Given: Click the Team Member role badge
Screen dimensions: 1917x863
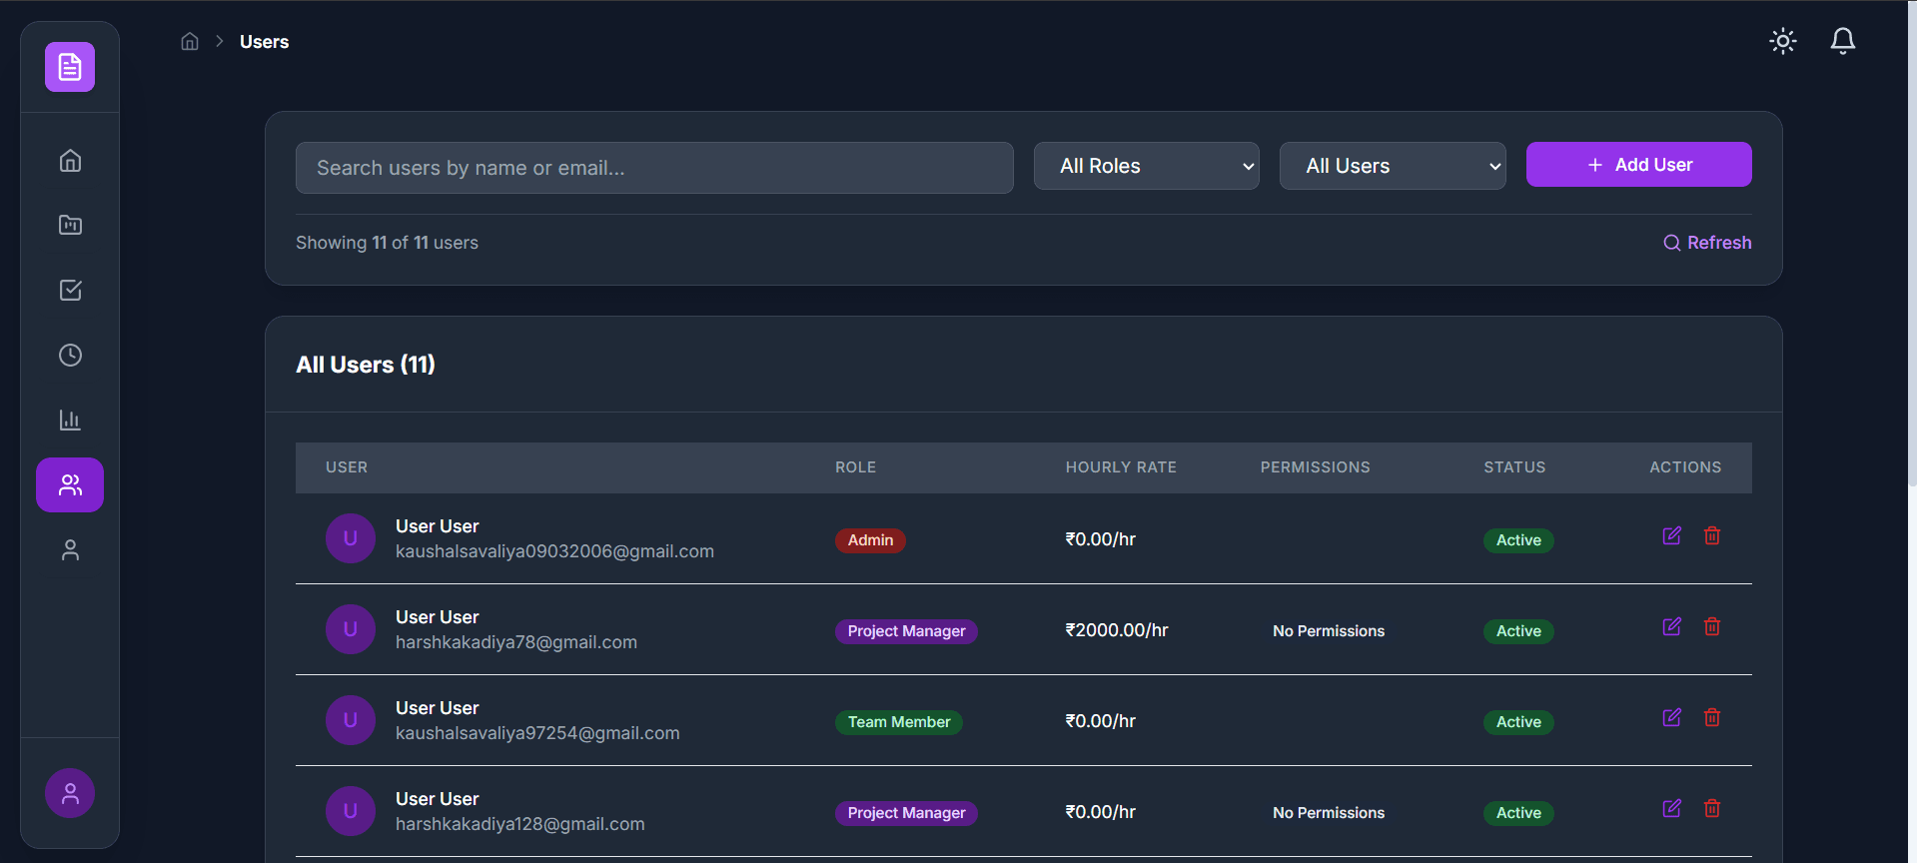Looking at the screenshot, I should click(899, 722).
